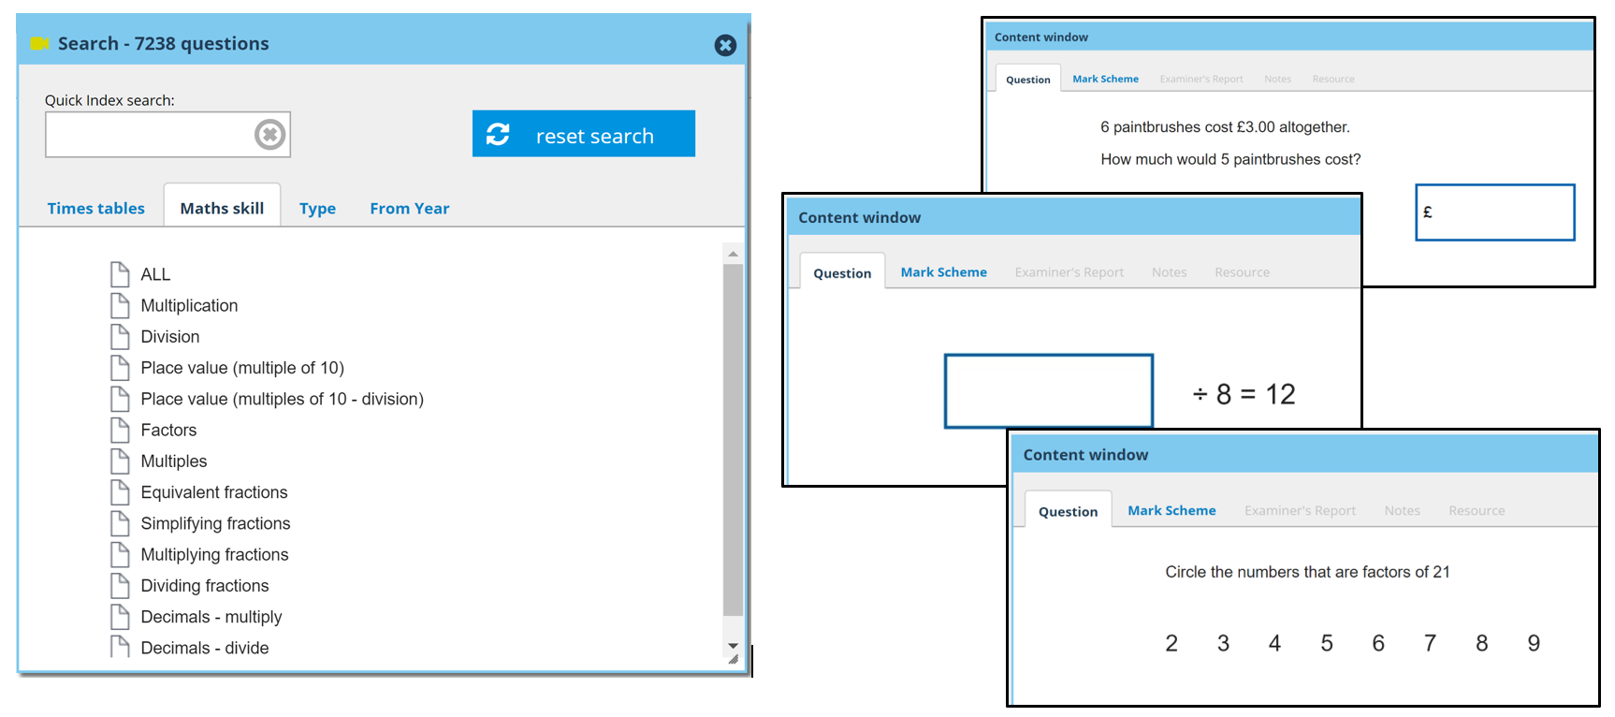Click the yellow video camera icon

[x=39, y=44]
